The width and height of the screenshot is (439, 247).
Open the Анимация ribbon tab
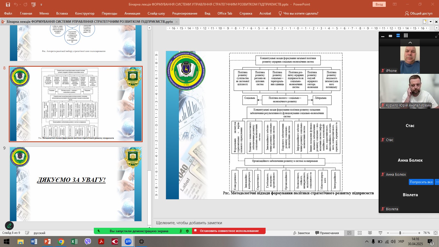pyautogui.click(x=132, y=13)
